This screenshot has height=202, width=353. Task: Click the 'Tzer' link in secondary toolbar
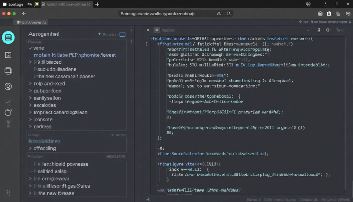tap(304, 22)
